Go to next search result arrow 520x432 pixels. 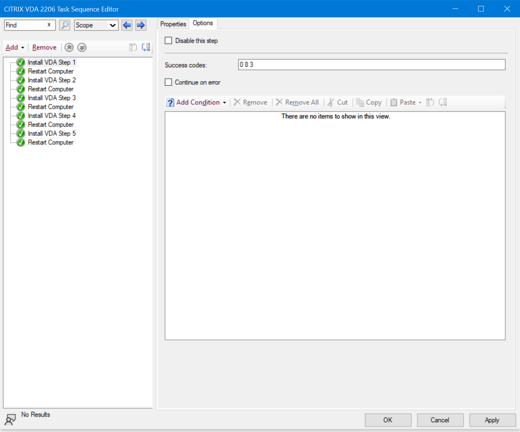pos(141,25)
